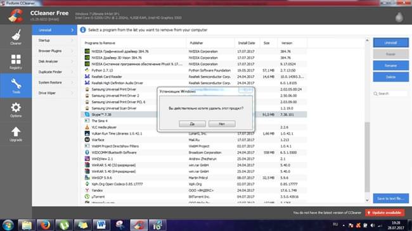412x231 pixels.
Task: Click the CCleaner logo in header
Action: 16,15
